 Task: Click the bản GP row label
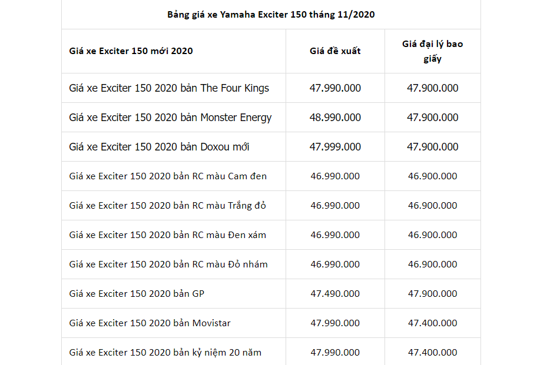click(x=137, y=294)
